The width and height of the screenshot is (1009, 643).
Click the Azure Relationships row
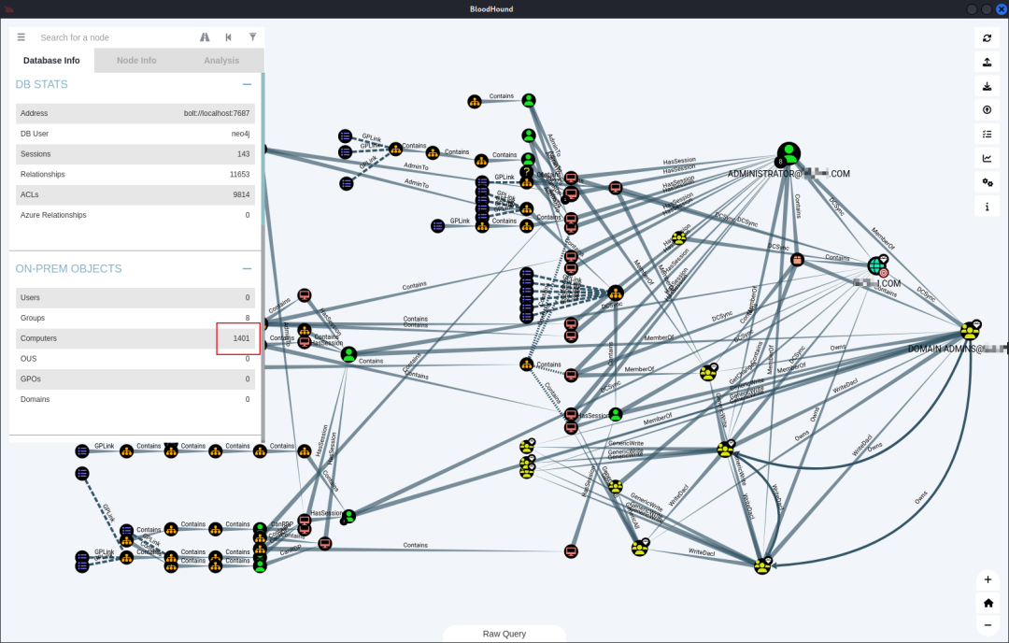pyautogui.click(x=135, y=215)
